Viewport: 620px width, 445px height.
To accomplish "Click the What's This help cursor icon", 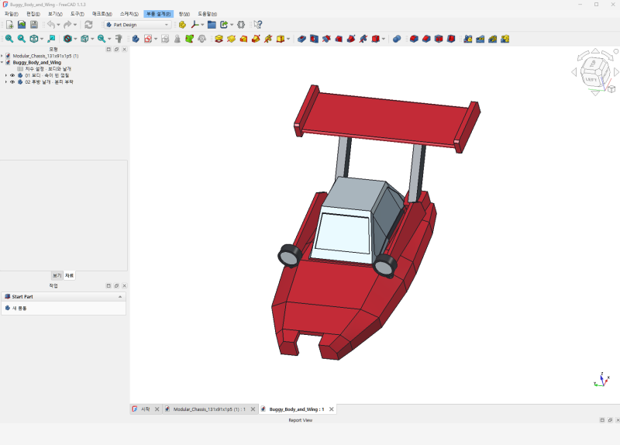I will pyautogui.click(x=258, y=25).
